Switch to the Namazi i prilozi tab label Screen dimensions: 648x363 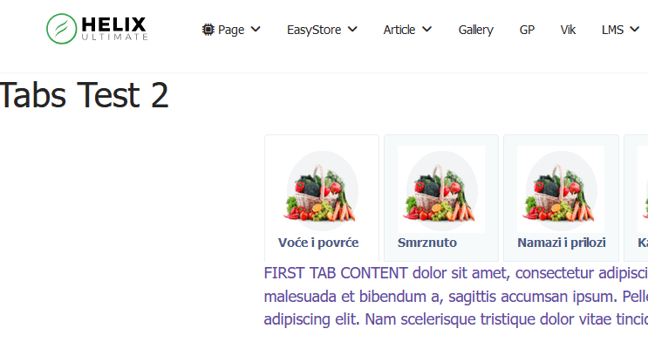click(561, 243)
